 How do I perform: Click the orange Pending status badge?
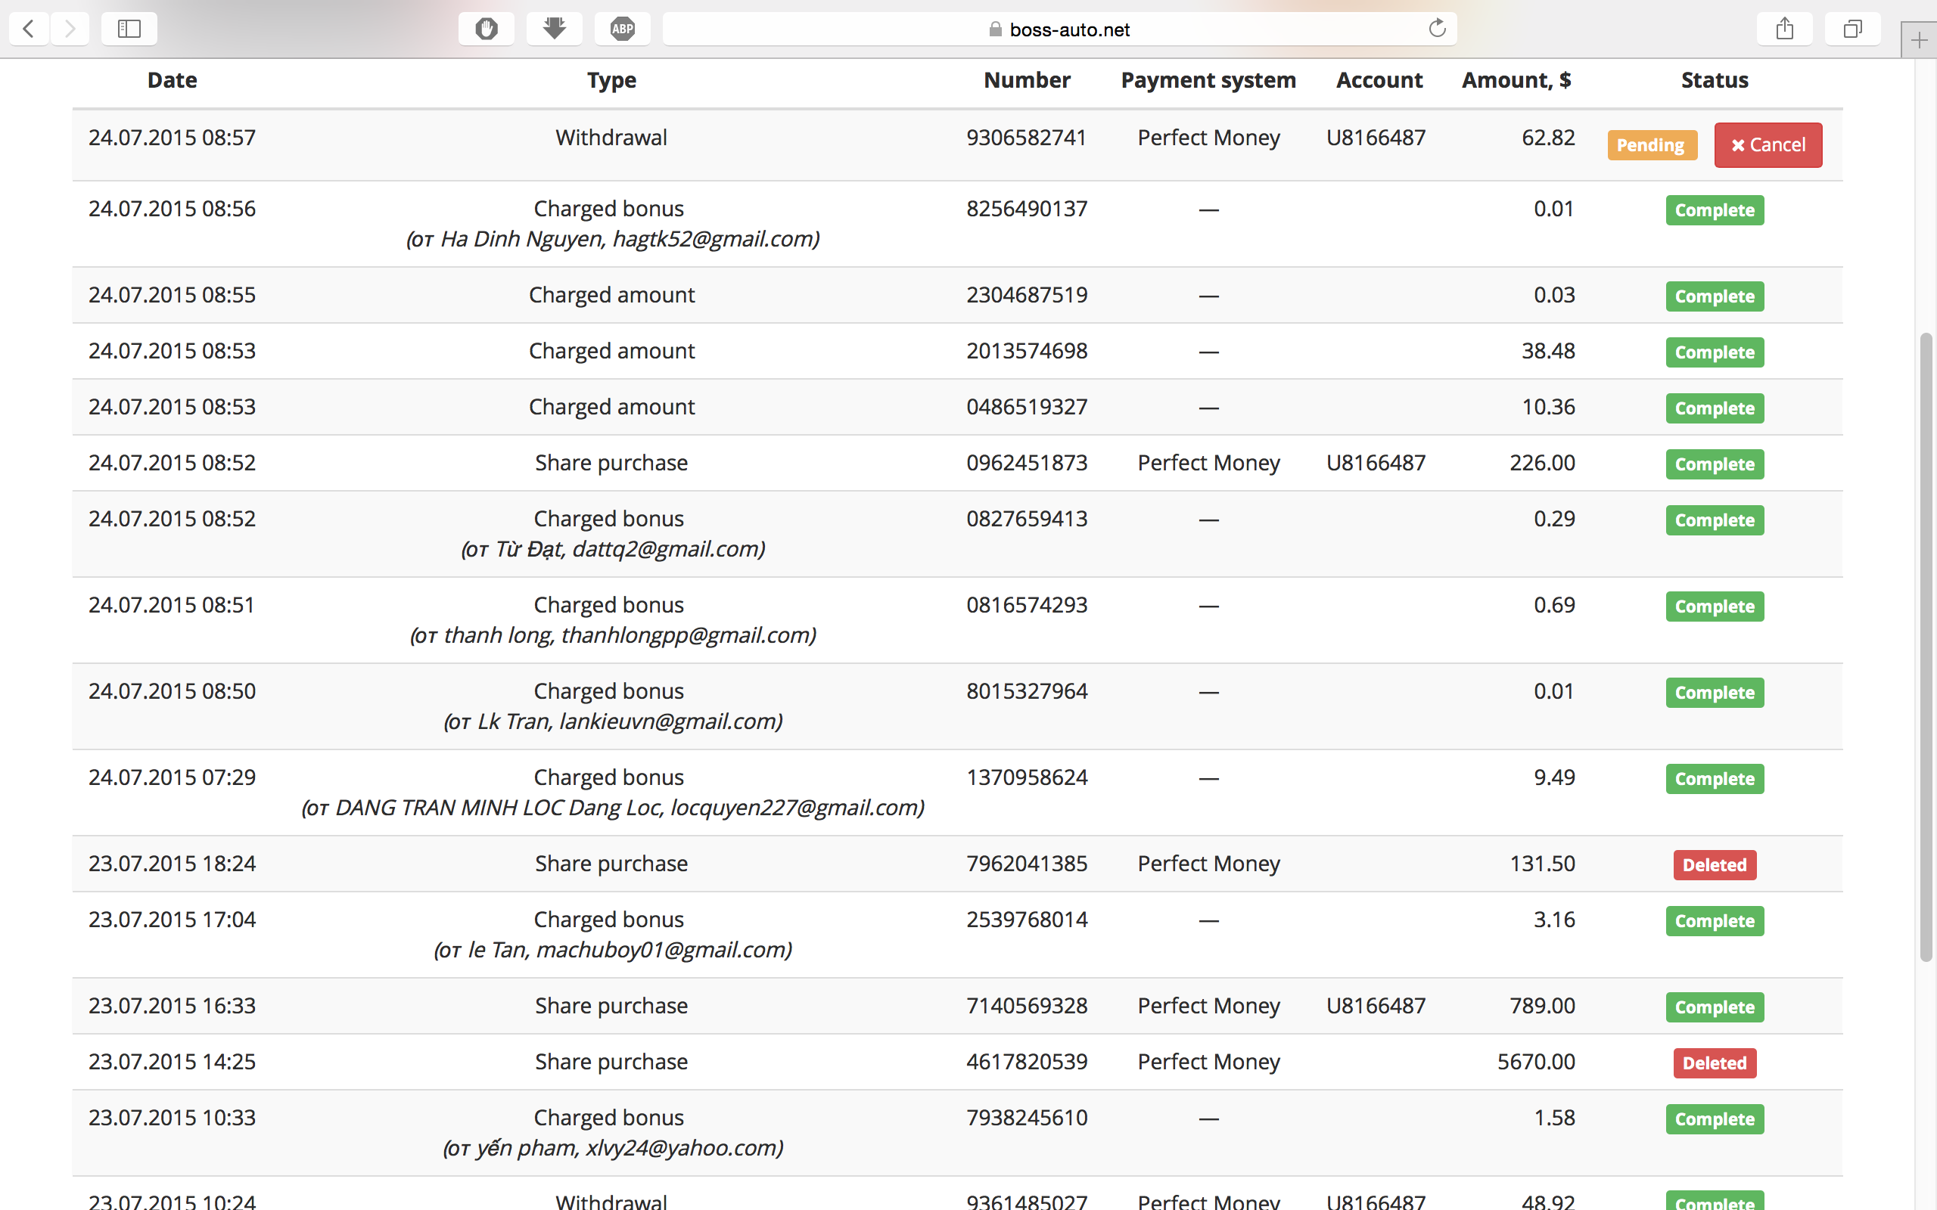[x=1650, y=145]
